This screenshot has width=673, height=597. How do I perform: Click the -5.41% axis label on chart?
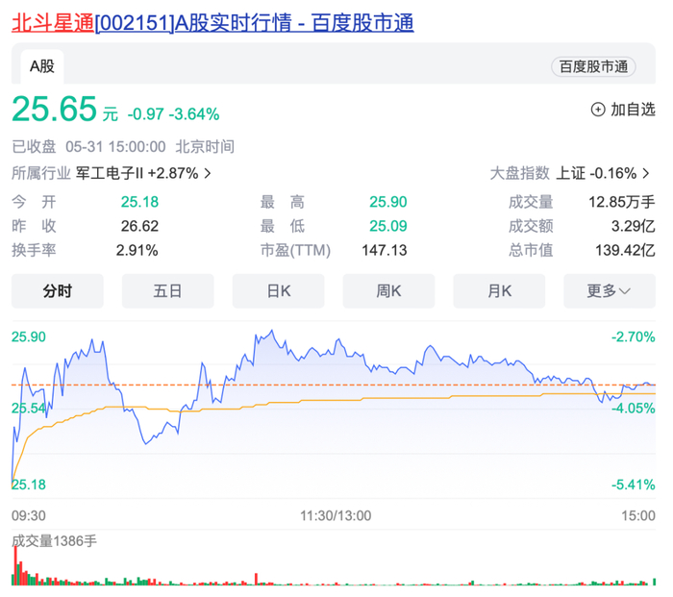click(633, 485)
